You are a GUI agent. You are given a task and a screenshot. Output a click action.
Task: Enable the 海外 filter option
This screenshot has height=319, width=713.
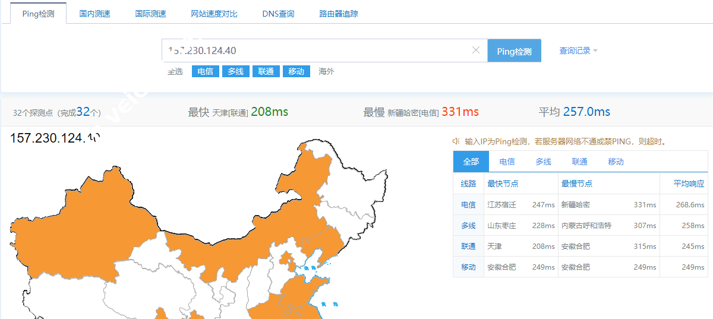click(x=326, y=71)
